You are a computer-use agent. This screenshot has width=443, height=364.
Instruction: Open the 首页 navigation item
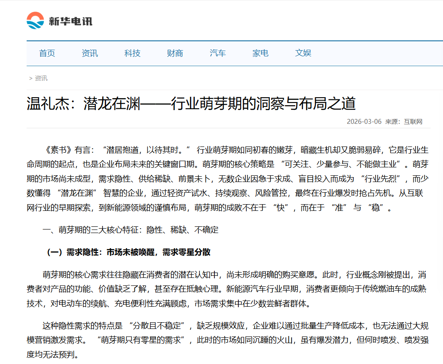click(47, 53)
